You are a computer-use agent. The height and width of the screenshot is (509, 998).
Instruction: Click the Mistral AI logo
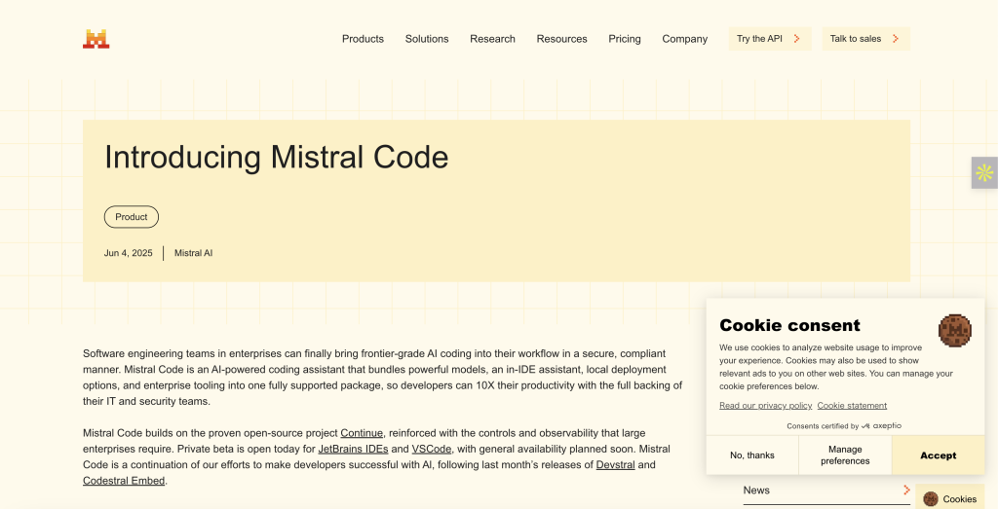tap(96, 39)
